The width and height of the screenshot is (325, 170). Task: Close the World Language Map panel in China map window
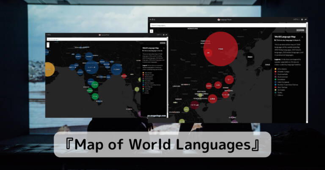coord(302,37)
